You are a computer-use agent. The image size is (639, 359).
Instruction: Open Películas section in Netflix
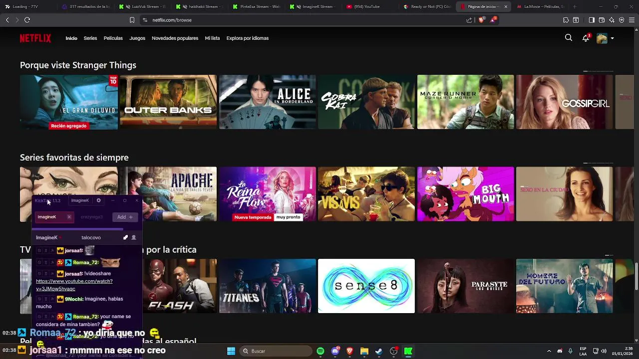coord(113,38)
